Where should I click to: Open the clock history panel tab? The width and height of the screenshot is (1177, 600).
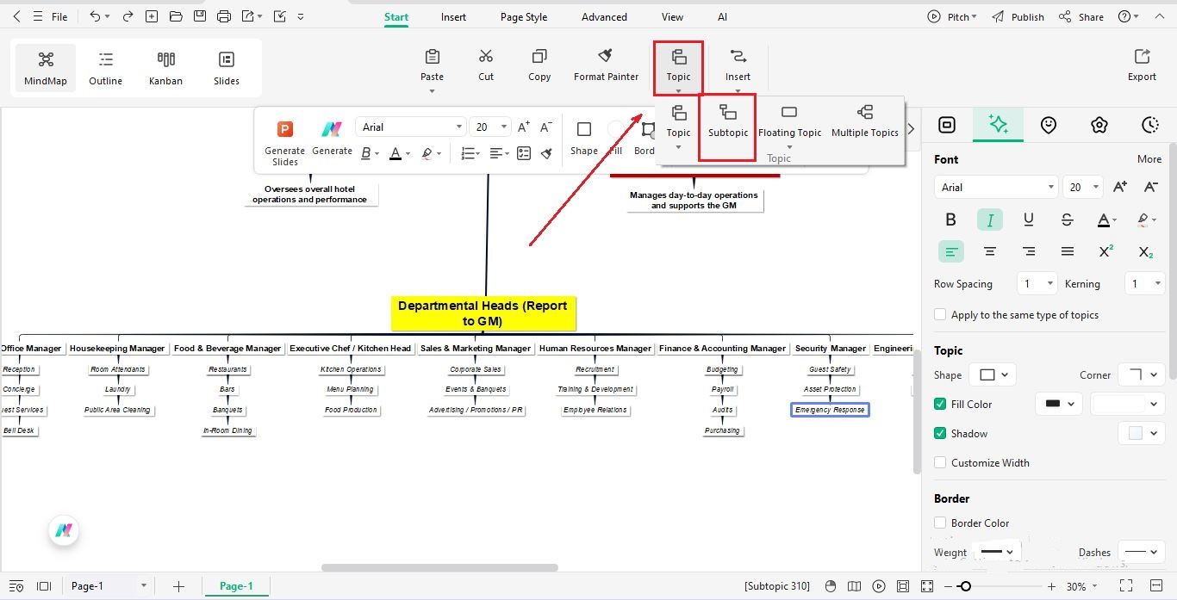click(1149, 125)
